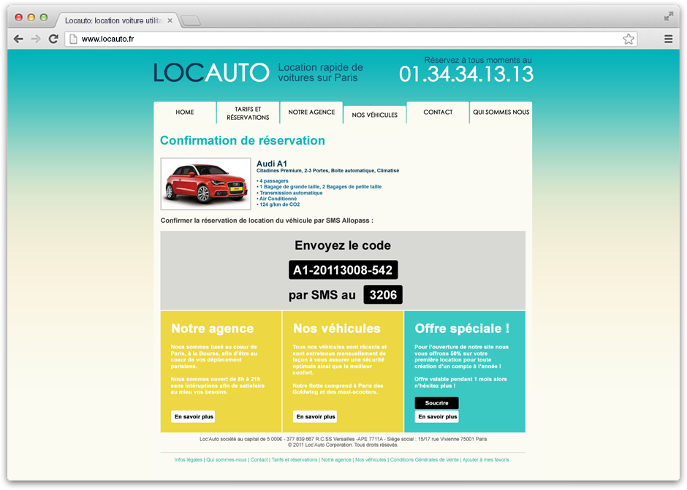
Task: Click En savoir plus under Notre agence
Action: 194,416
